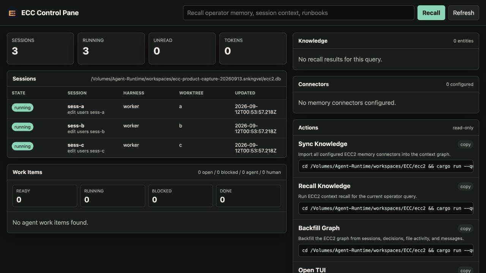The image size is (486, 273).
Task: Click the ECC Control Pane title
Action: coord(50,13)
